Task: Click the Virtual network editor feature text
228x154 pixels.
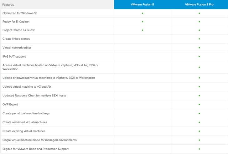Action: click(17, 48)
